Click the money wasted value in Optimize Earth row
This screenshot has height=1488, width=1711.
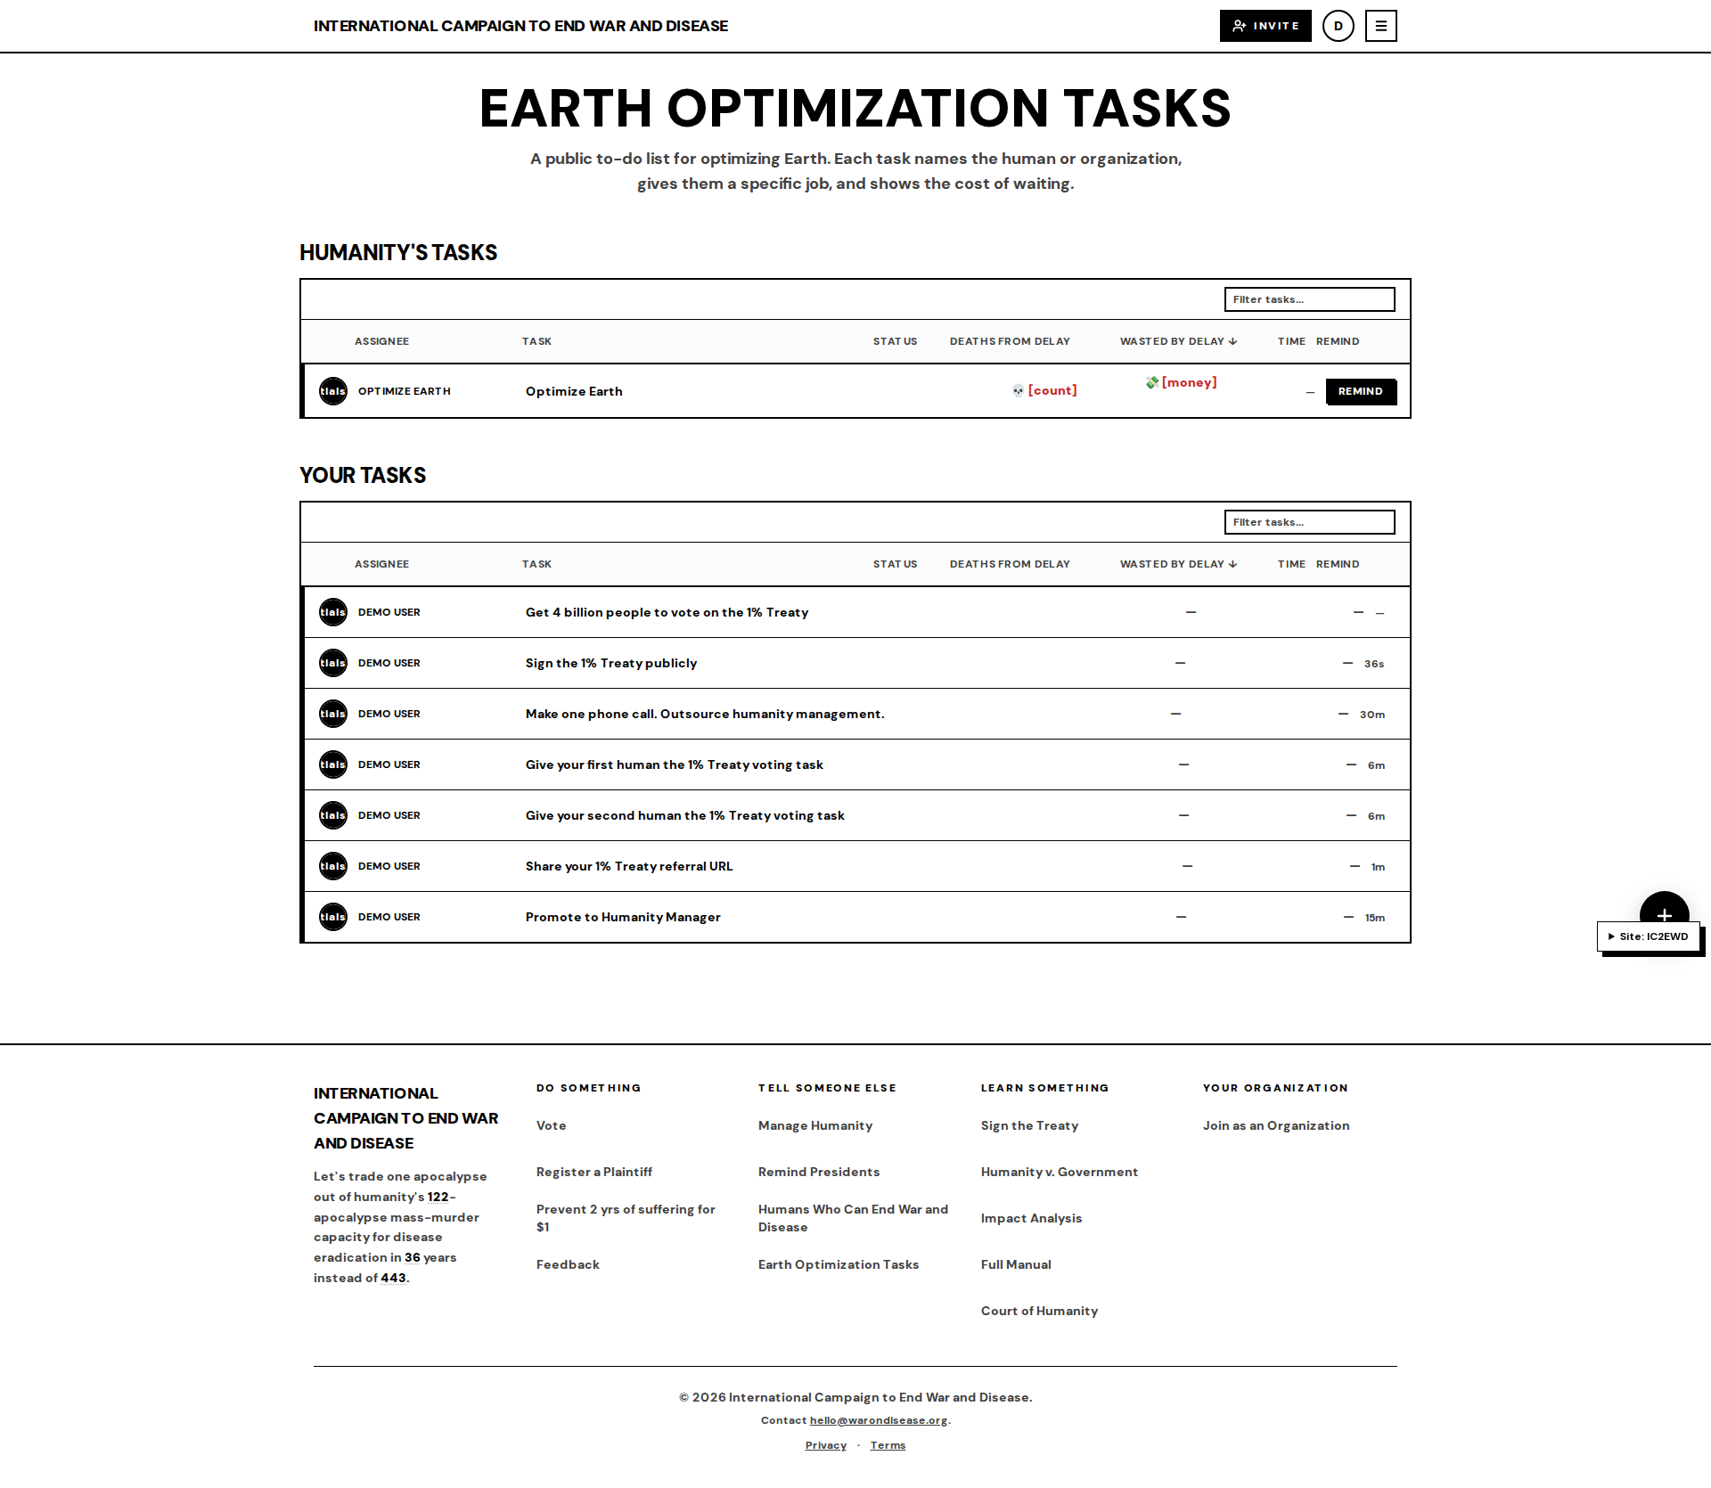[1181, 382]
